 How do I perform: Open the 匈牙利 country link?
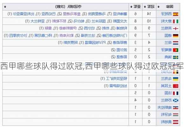166,115
